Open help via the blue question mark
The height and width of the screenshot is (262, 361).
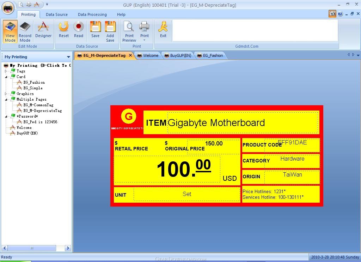[340, 14]
